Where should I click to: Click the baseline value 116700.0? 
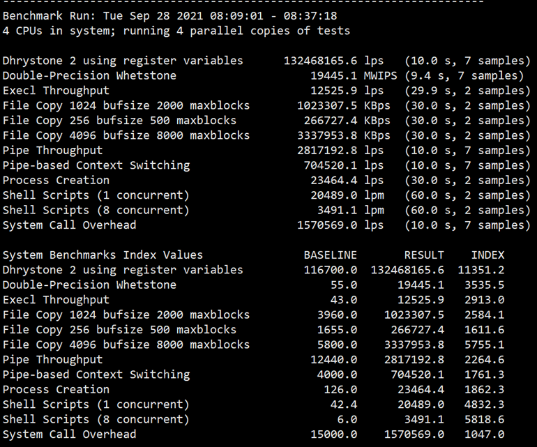click(x=330, y=270)
